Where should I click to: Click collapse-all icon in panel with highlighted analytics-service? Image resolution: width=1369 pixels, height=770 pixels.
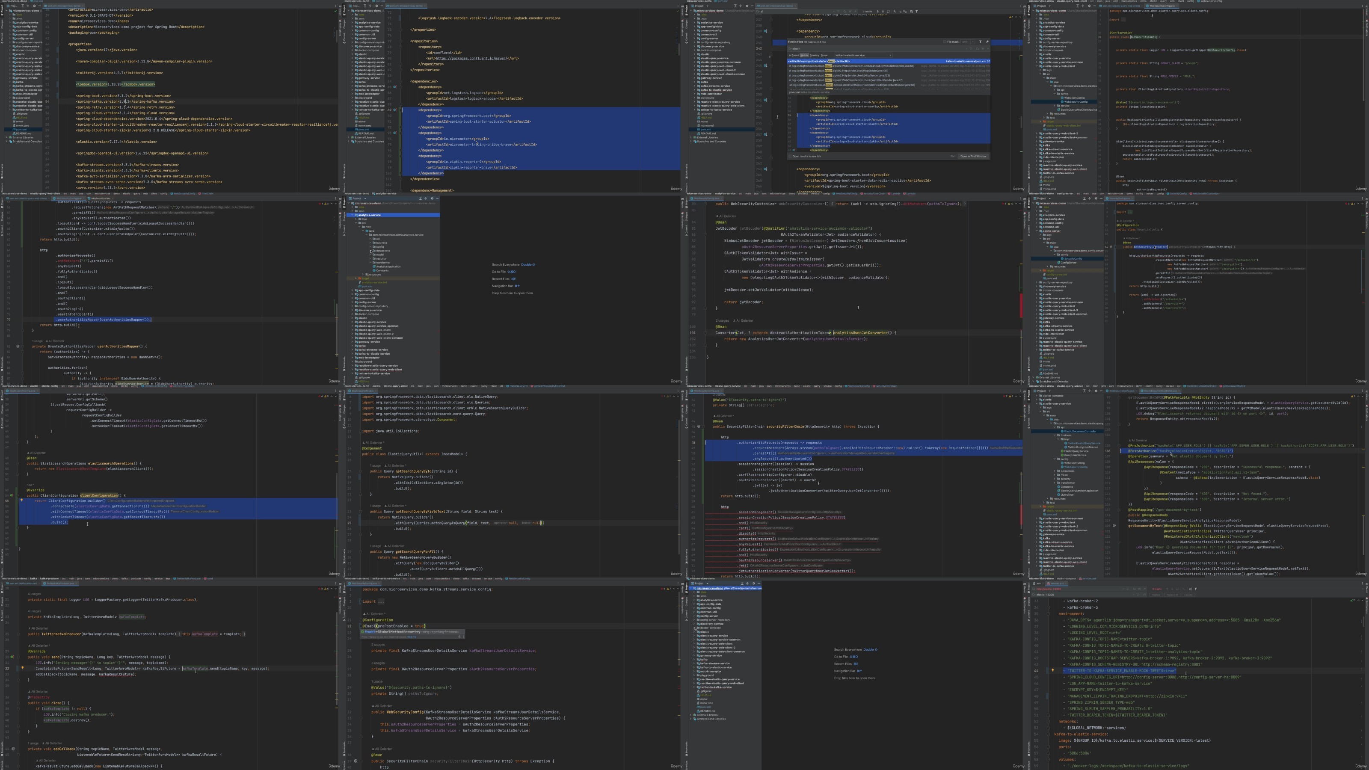(426, 199)
